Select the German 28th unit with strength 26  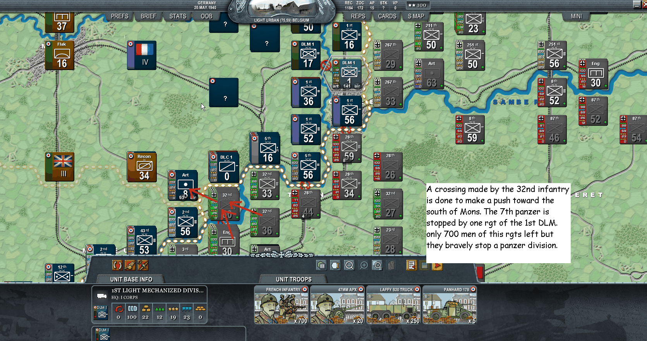coord(388,167)
